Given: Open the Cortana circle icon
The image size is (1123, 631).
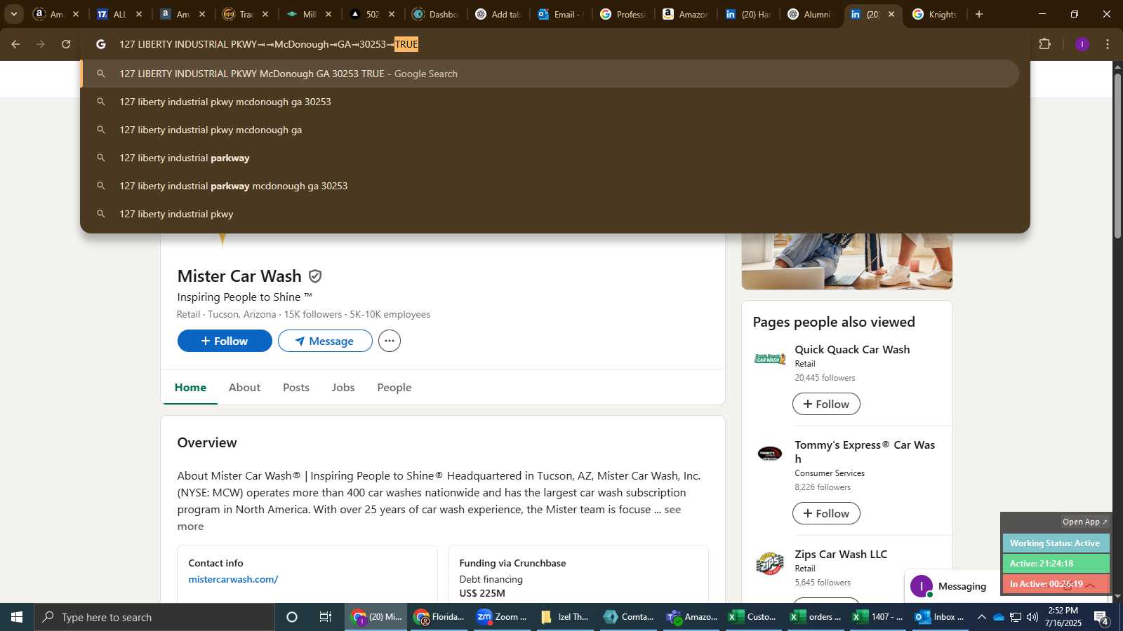Looking at the screenshot, I should click(292, 617).
